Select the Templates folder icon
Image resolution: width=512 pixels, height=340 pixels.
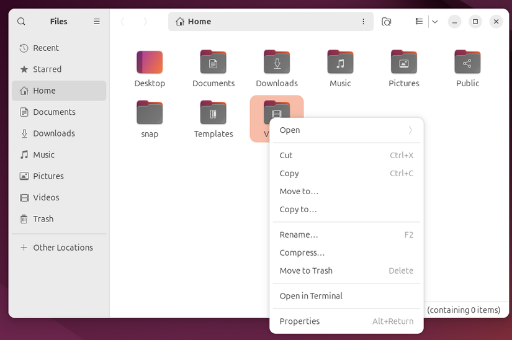(x=213, y=113)
